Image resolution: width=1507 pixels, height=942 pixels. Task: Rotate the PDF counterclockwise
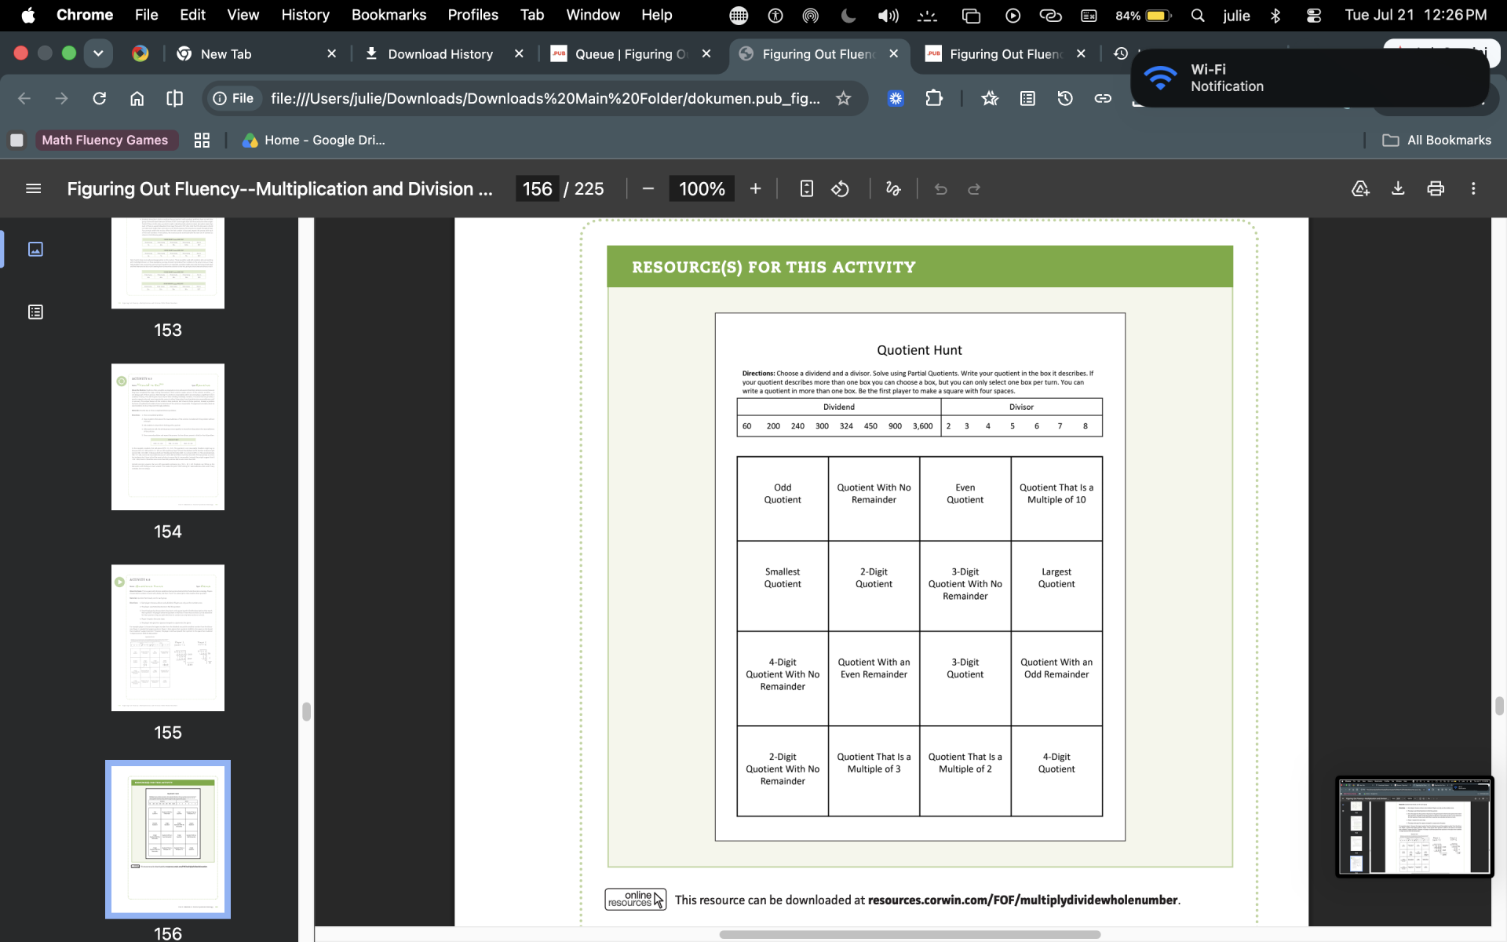[841, 189]
